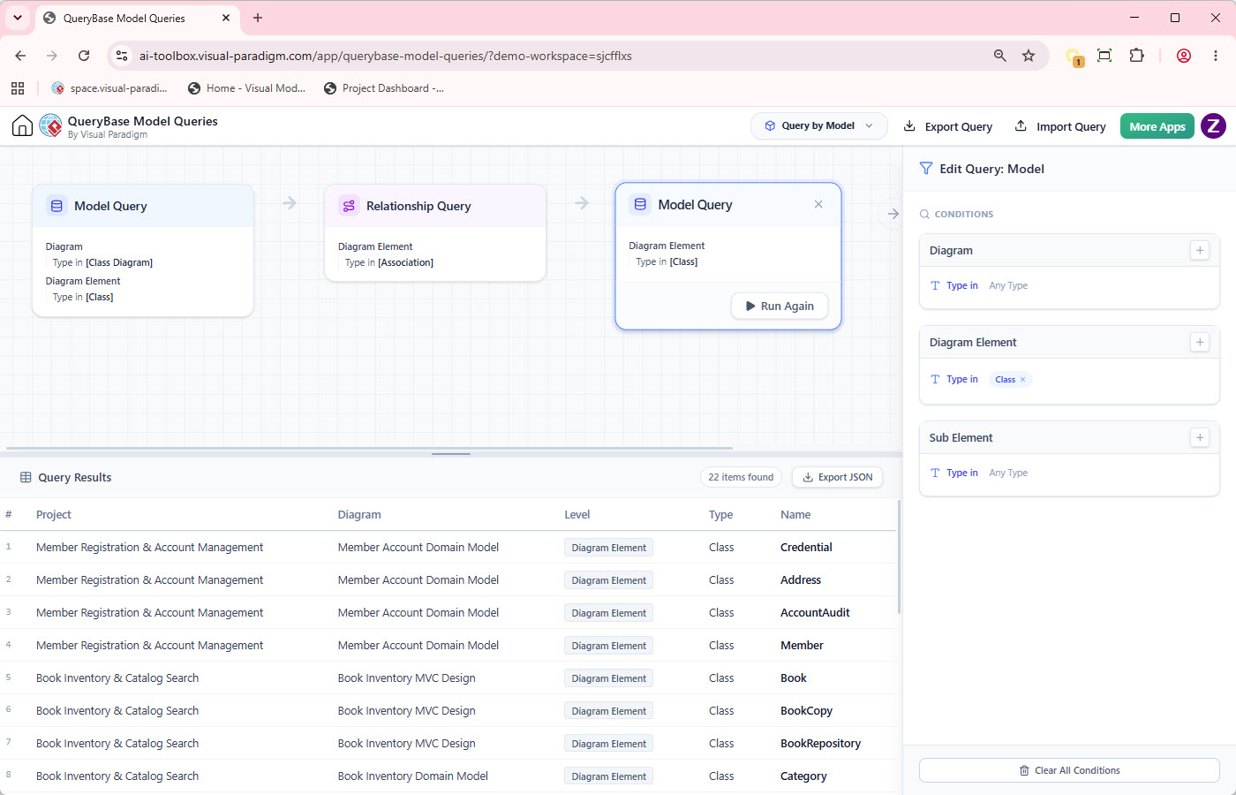Click Book Inventory Domain Model diagram cell

click(x=412, y=776)
